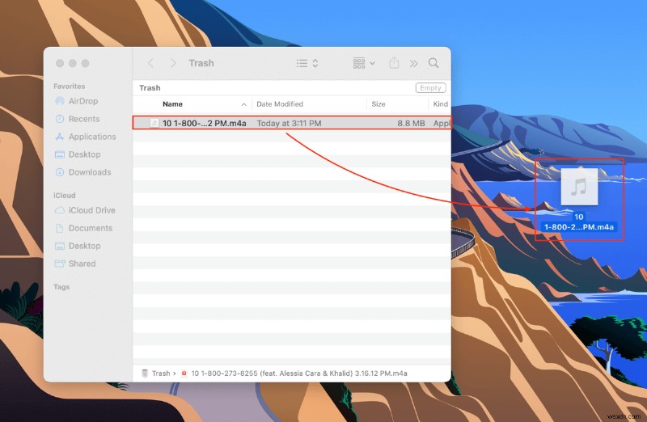Image resolution: width=647 pixels, height=422 pixels.
Task: Click the Favorites sidebar heading
Action: pos(69,86)
